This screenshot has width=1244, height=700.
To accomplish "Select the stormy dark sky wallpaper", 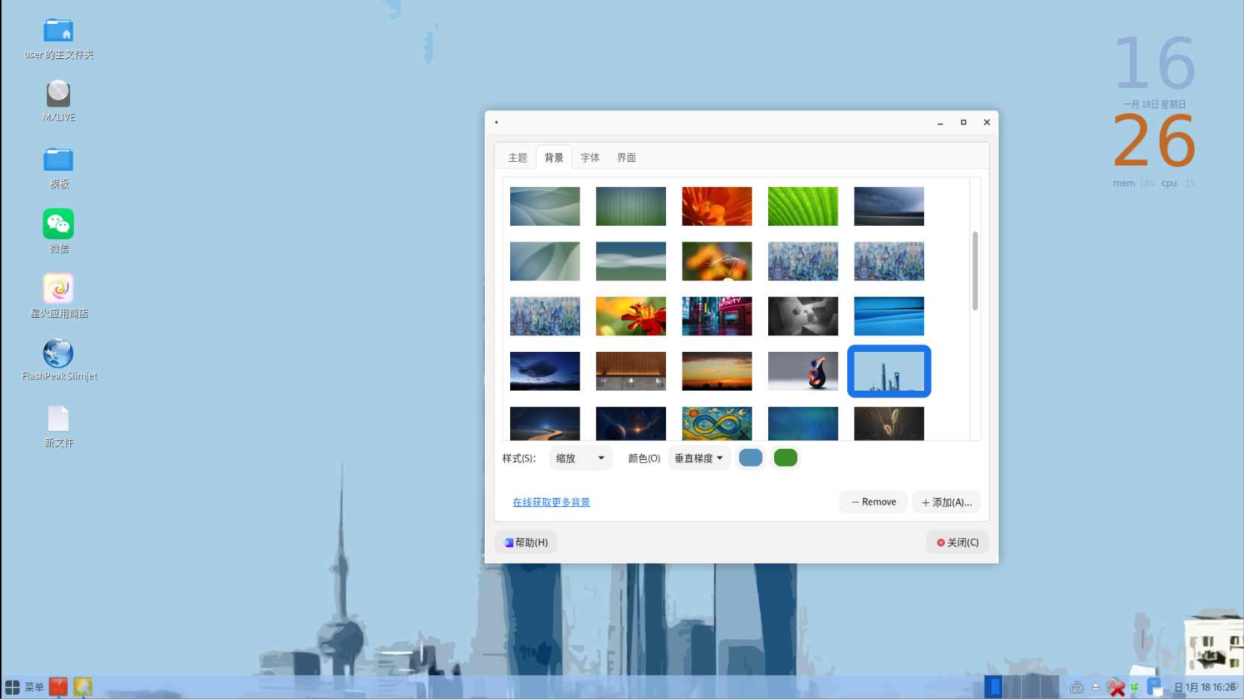I will click(889, 206).
